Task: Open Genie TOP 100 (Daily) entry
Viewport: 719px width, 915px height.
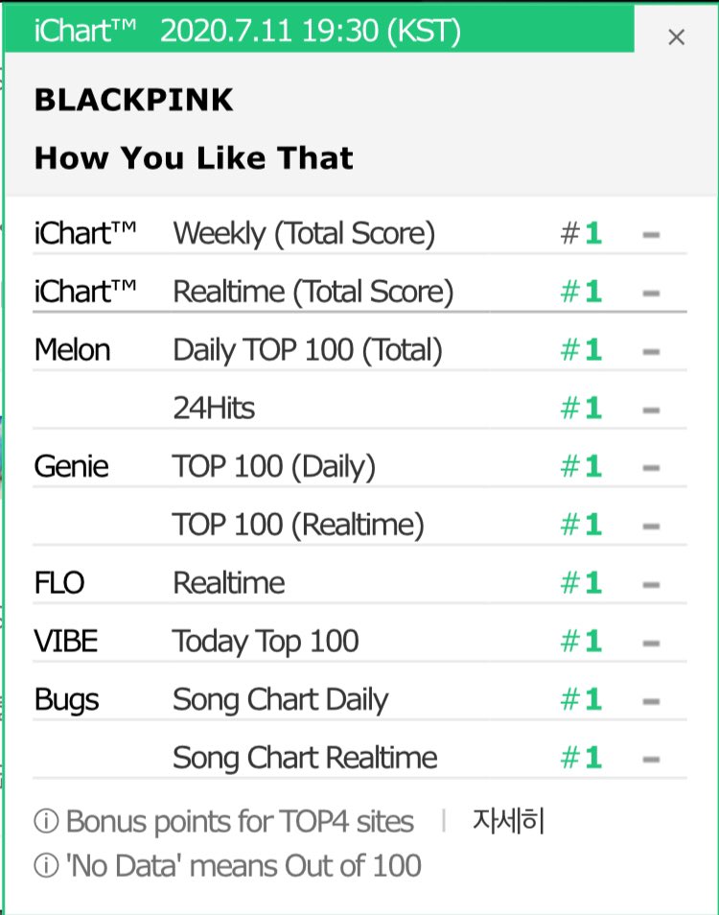Action: tap(274, 467)
